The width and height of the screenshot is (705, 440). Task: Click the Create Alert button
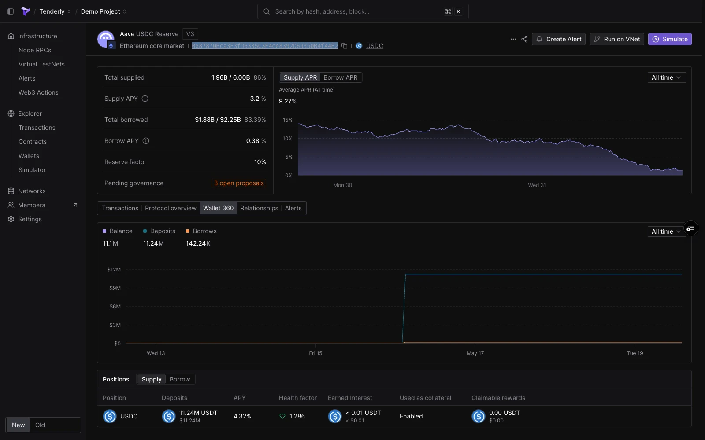(558, 39)
